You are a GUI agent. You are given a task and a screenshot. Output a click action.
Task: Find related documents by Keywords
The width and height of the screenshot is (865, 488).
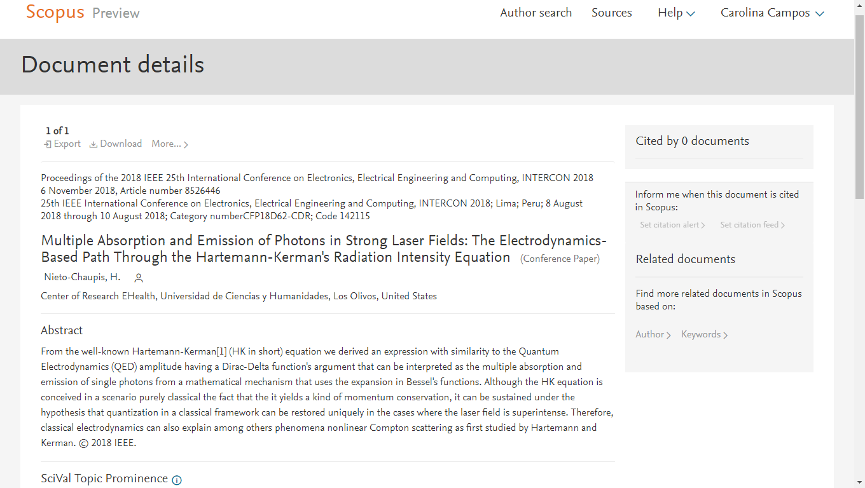coord(704,334)
